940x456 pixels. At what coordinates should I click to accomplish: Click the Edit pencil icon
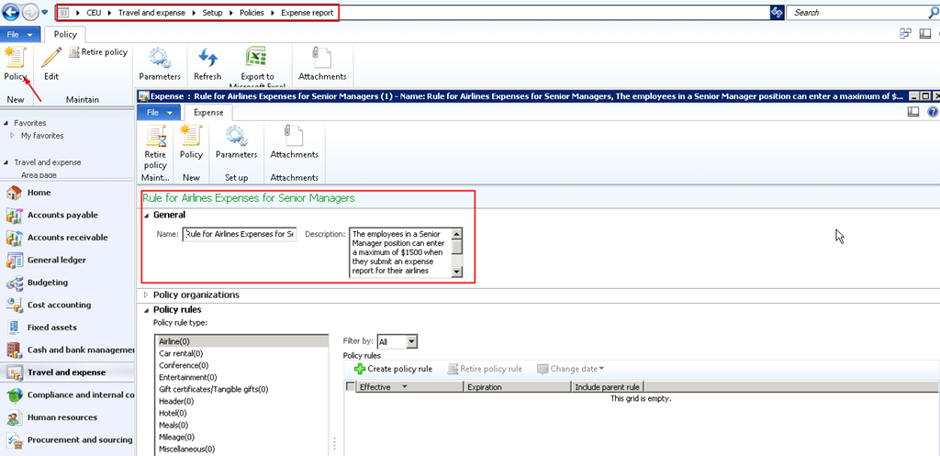click(51, 59)
